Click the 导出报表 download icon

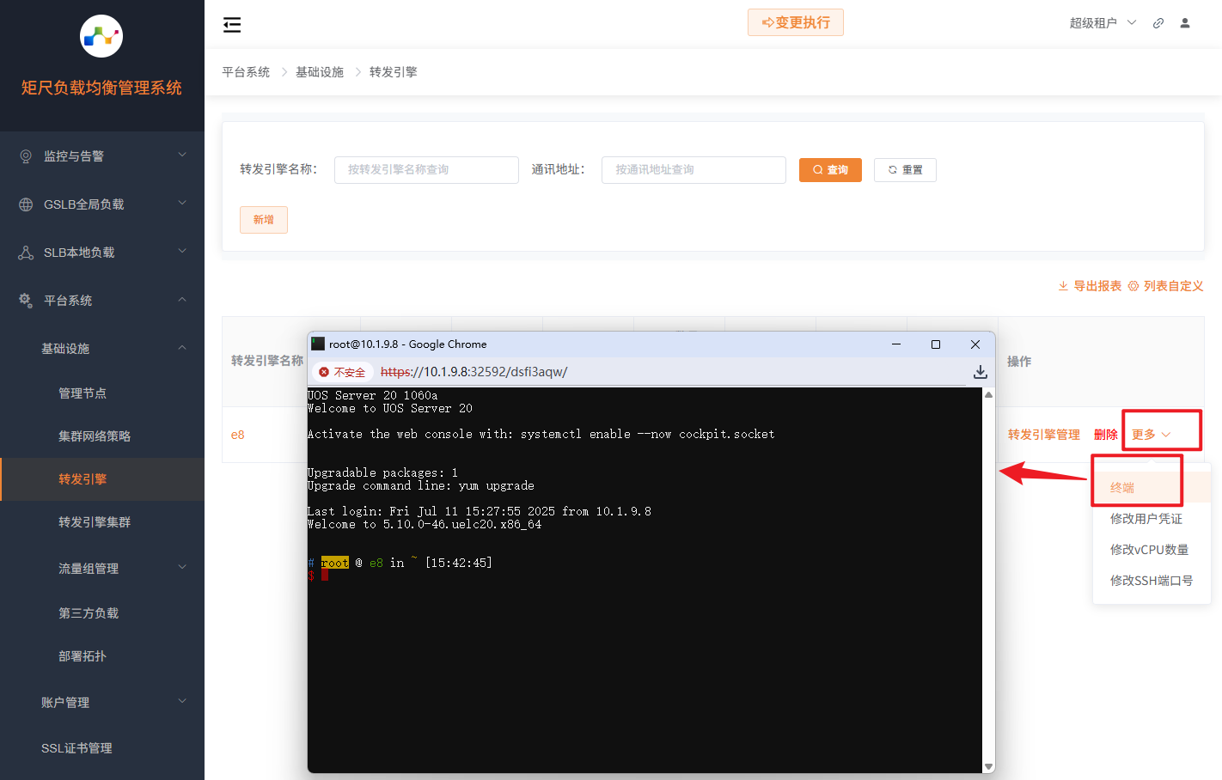(x=1062, y=286)
